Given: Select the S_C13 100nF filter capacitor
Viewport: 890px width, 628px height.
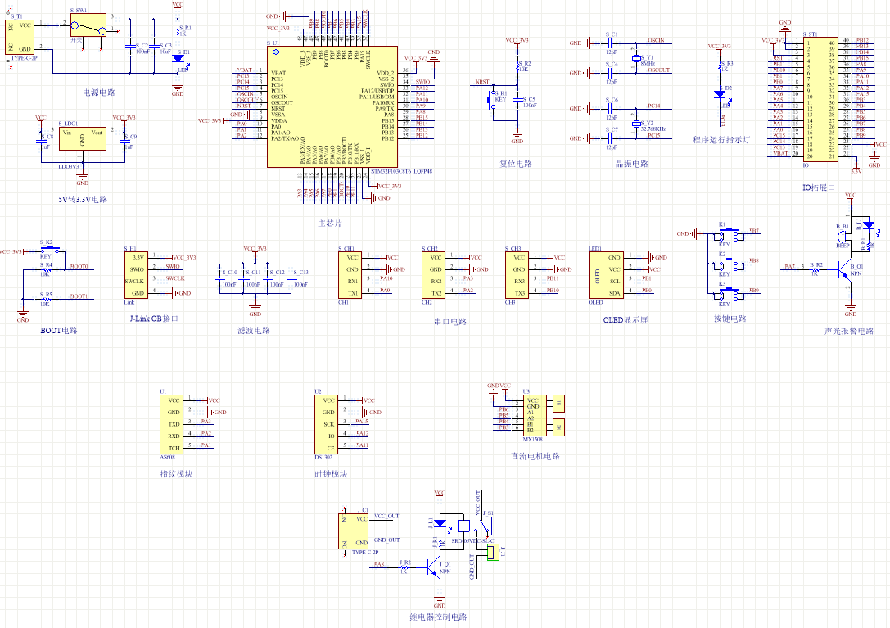Looking at the screenshot, I should [x=291, y=278].
